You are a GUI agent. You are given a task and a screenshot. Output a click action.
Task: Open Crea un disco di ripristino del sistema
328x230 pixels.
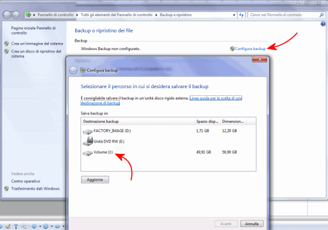[36, 54]
